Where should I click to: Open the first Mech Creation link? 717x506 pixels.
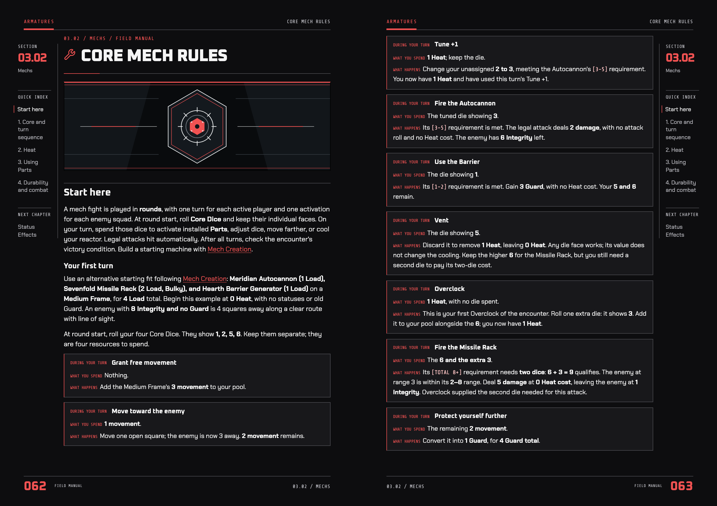point(229,249)
